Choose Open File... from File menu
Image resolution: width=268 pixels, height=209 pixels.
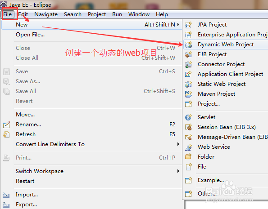[x=91, y=35]
